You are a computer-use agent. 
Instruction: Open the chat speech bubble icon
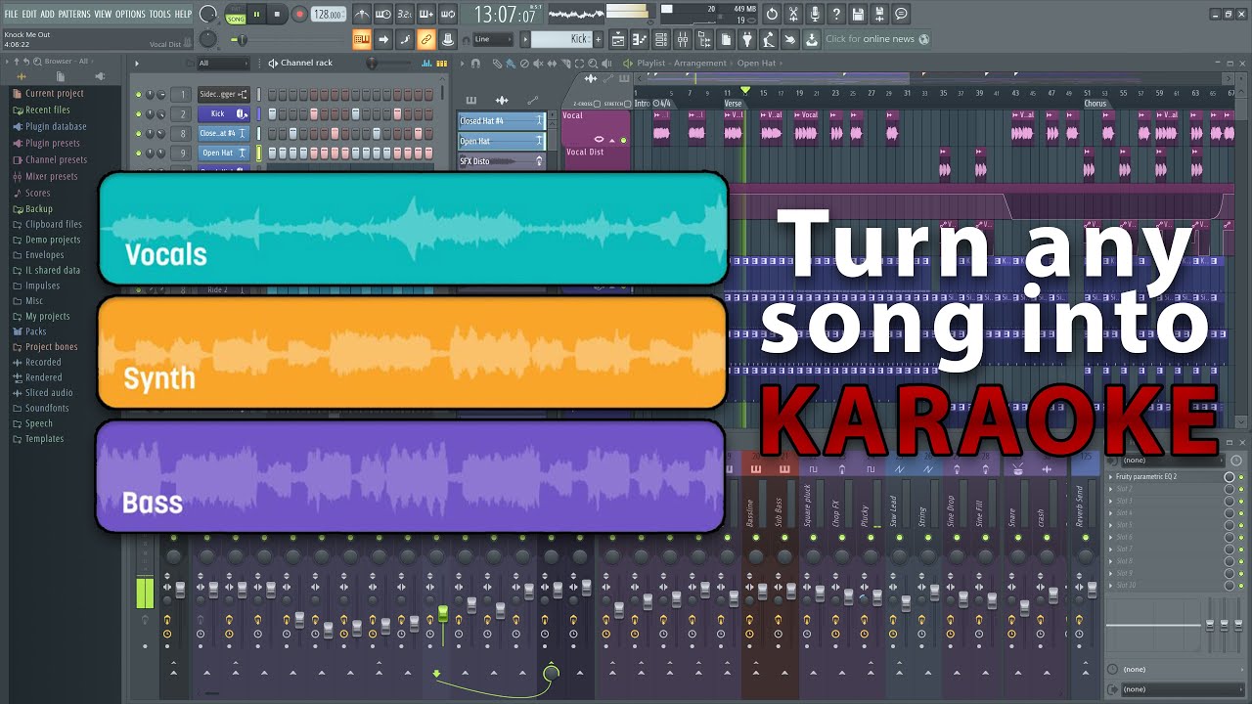tap(901, 14)
